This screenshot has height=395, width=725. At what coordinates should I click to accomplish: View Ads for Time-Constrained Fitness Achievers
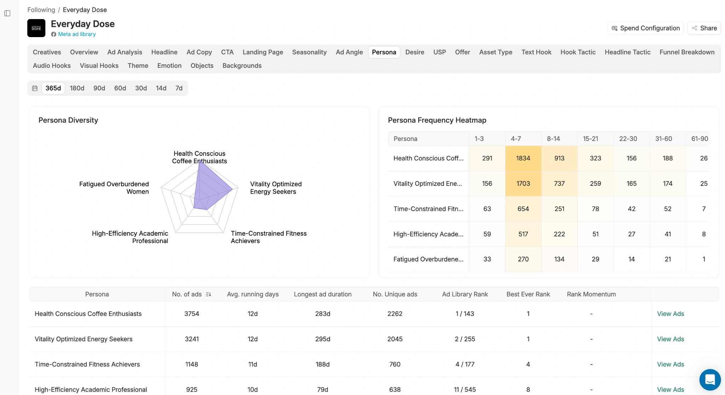pos(670,364)
